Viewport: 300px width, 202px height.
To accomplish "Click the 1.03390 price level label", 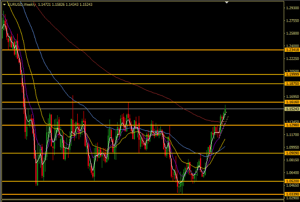I will [x=292, y=194].
